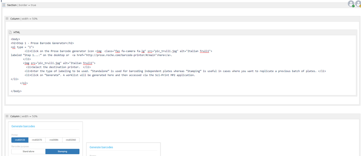The image size is (361, 156).
Task: Select the partly visible second Generate barcodes screenshot
Action: (123, 149)
